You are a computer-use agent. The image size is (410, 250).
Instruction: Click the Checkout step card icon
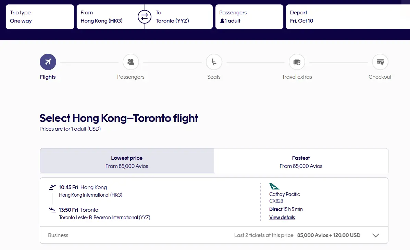pyautogui.click(x=380, y=62)
